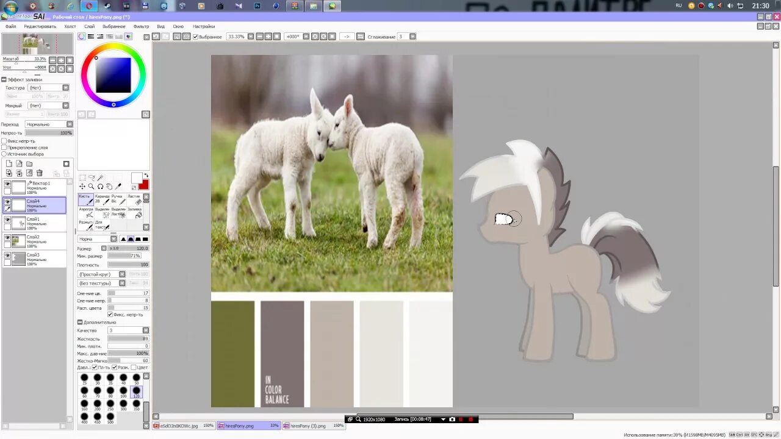Delete the current layer via trash icon
781x439 pixels.
coord(39,173)
